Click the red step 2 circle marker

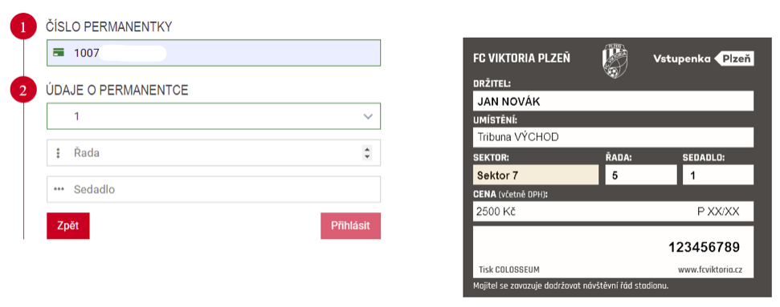23,91
